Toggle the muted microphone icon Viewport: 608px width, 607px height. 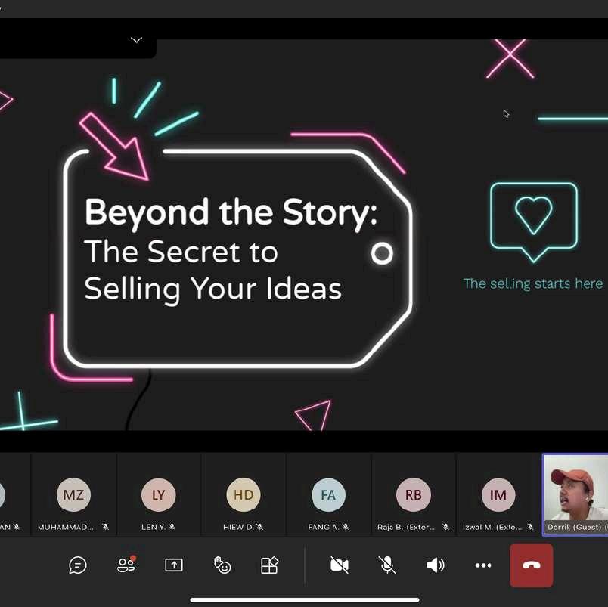tap(387, 565)
